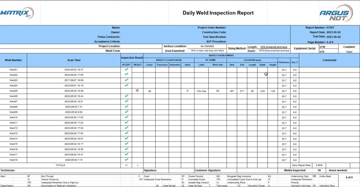Click the 20% threshold technique field
The width and height of the screenshot is (360, 187).
[274, 47]
